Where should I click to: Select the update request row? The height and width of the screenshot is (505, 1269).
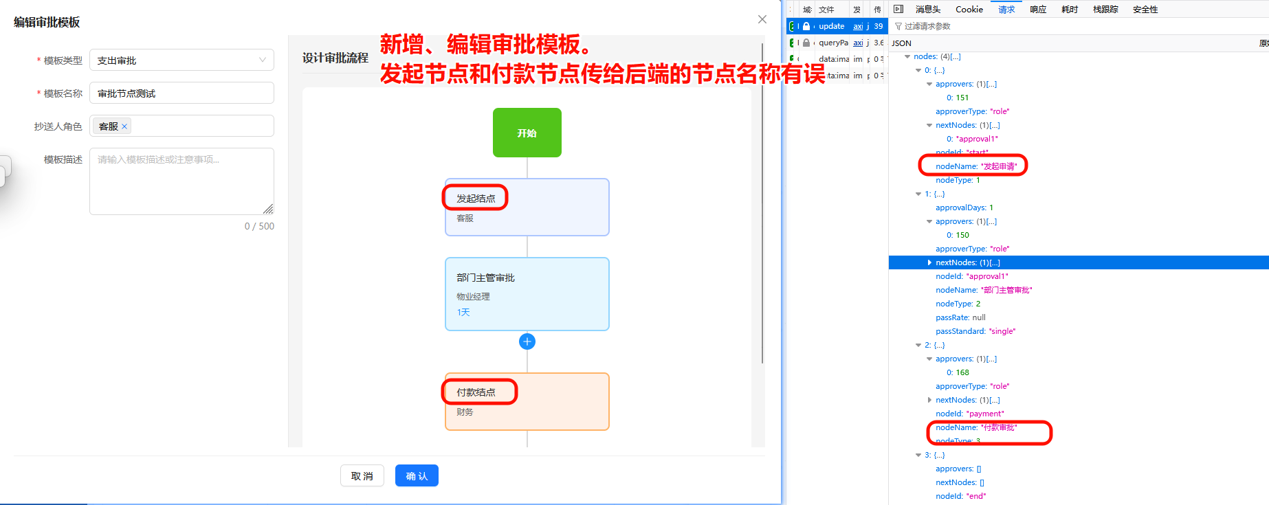point(837,26)
